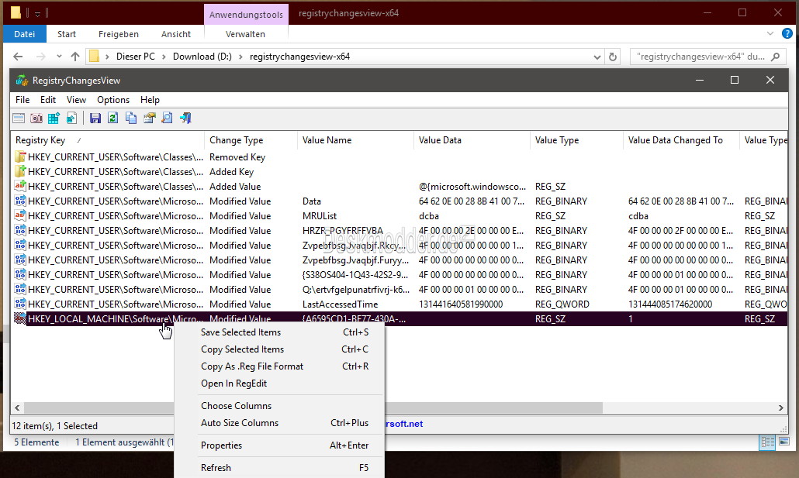Viewport: 799px width, 478px height.
Task: Click the search magnifier in Explorer
Action: [x=776, y=57]
